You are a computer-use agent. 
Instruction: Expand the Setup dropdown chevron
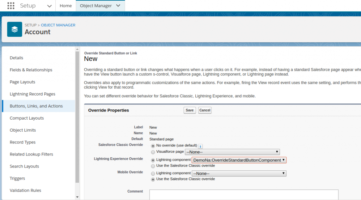(x=49, y=6)
